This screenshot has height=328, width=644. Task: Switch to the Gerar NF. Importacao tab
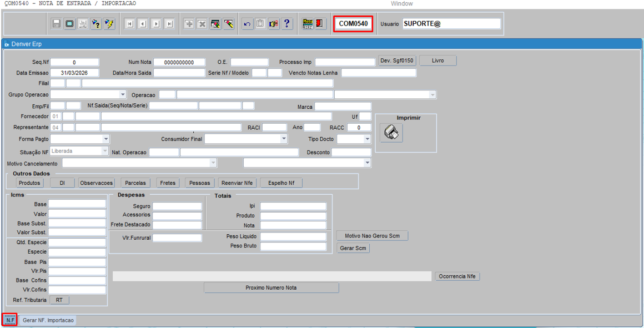point(48,320)
